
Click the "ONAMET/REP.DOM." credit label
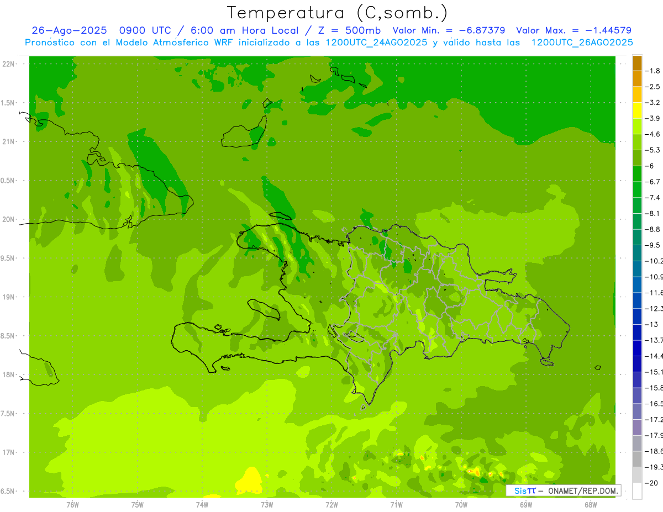(583, 490)
